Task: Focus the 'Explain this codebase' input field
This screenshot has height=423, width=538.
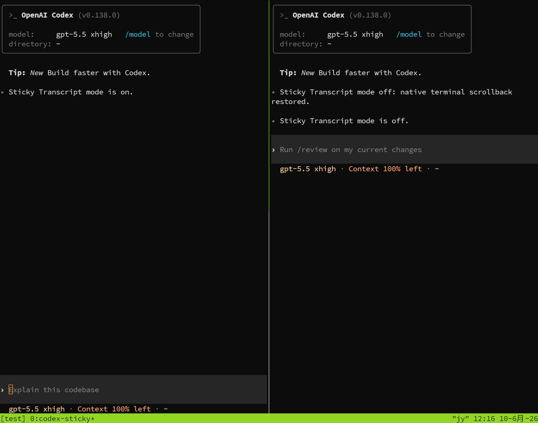Action: pos(133,389)
